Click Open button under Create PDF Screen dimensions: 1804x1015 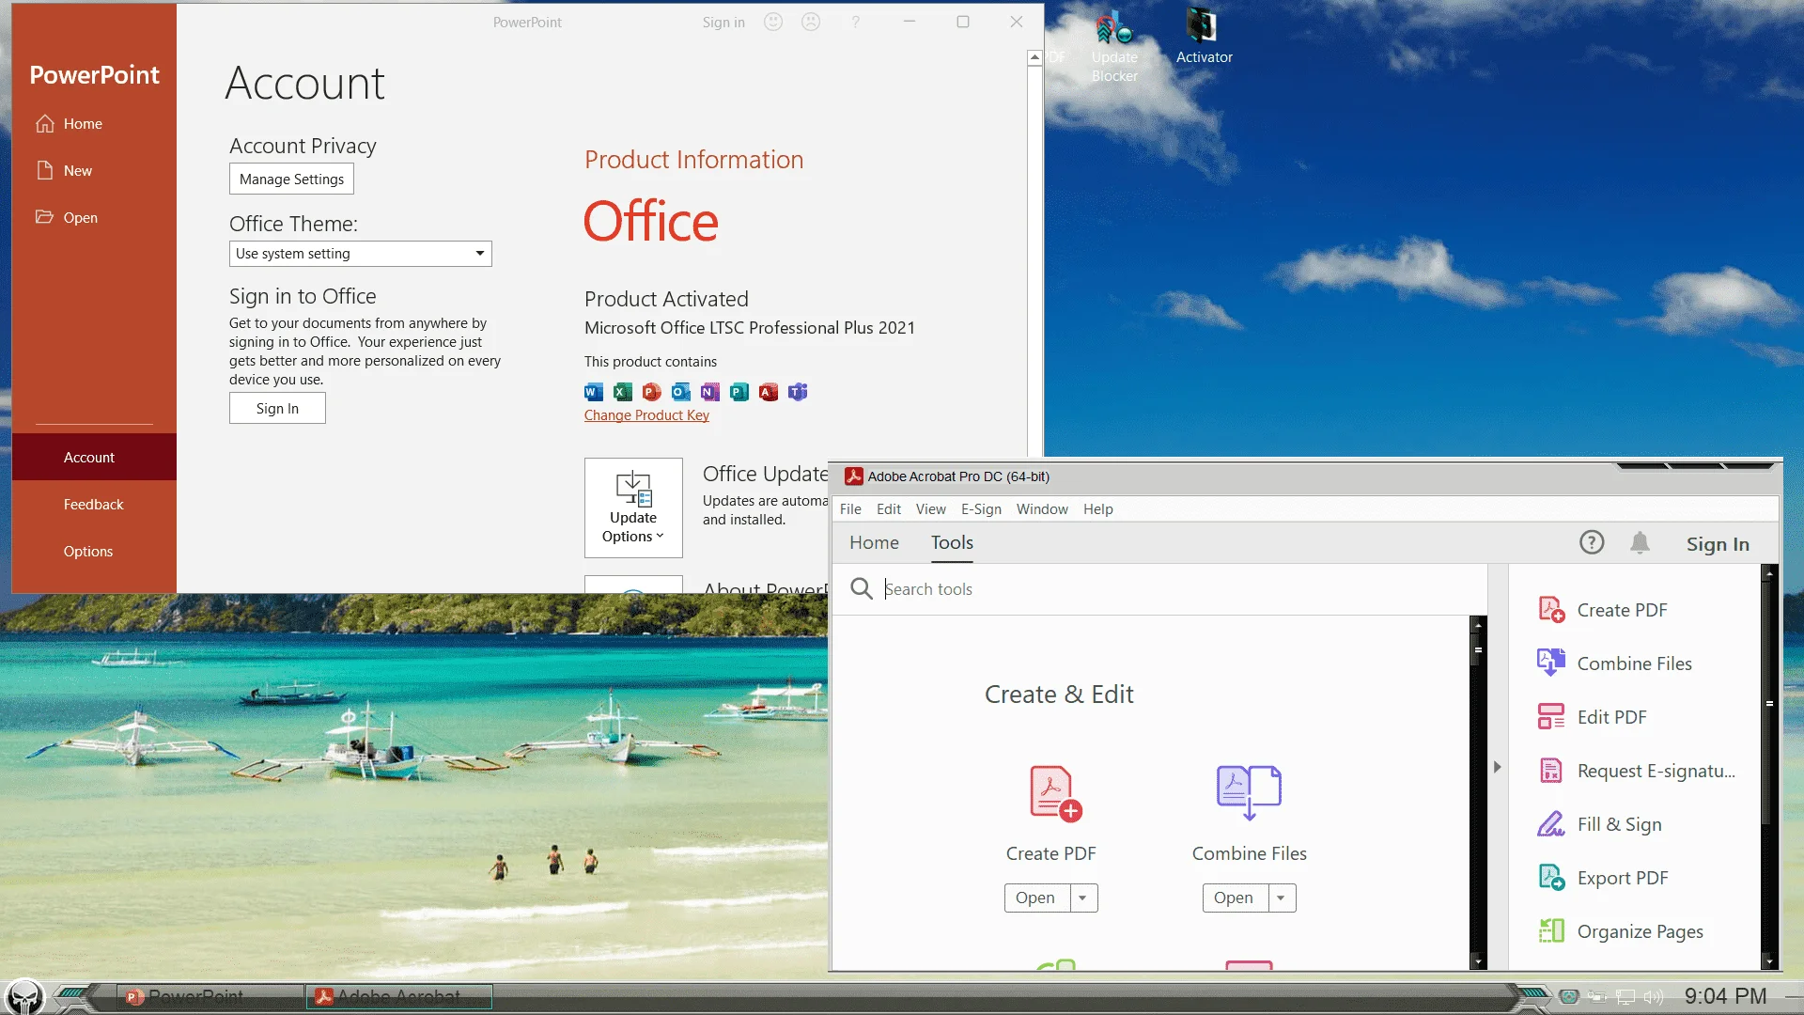pos(1037,898)
